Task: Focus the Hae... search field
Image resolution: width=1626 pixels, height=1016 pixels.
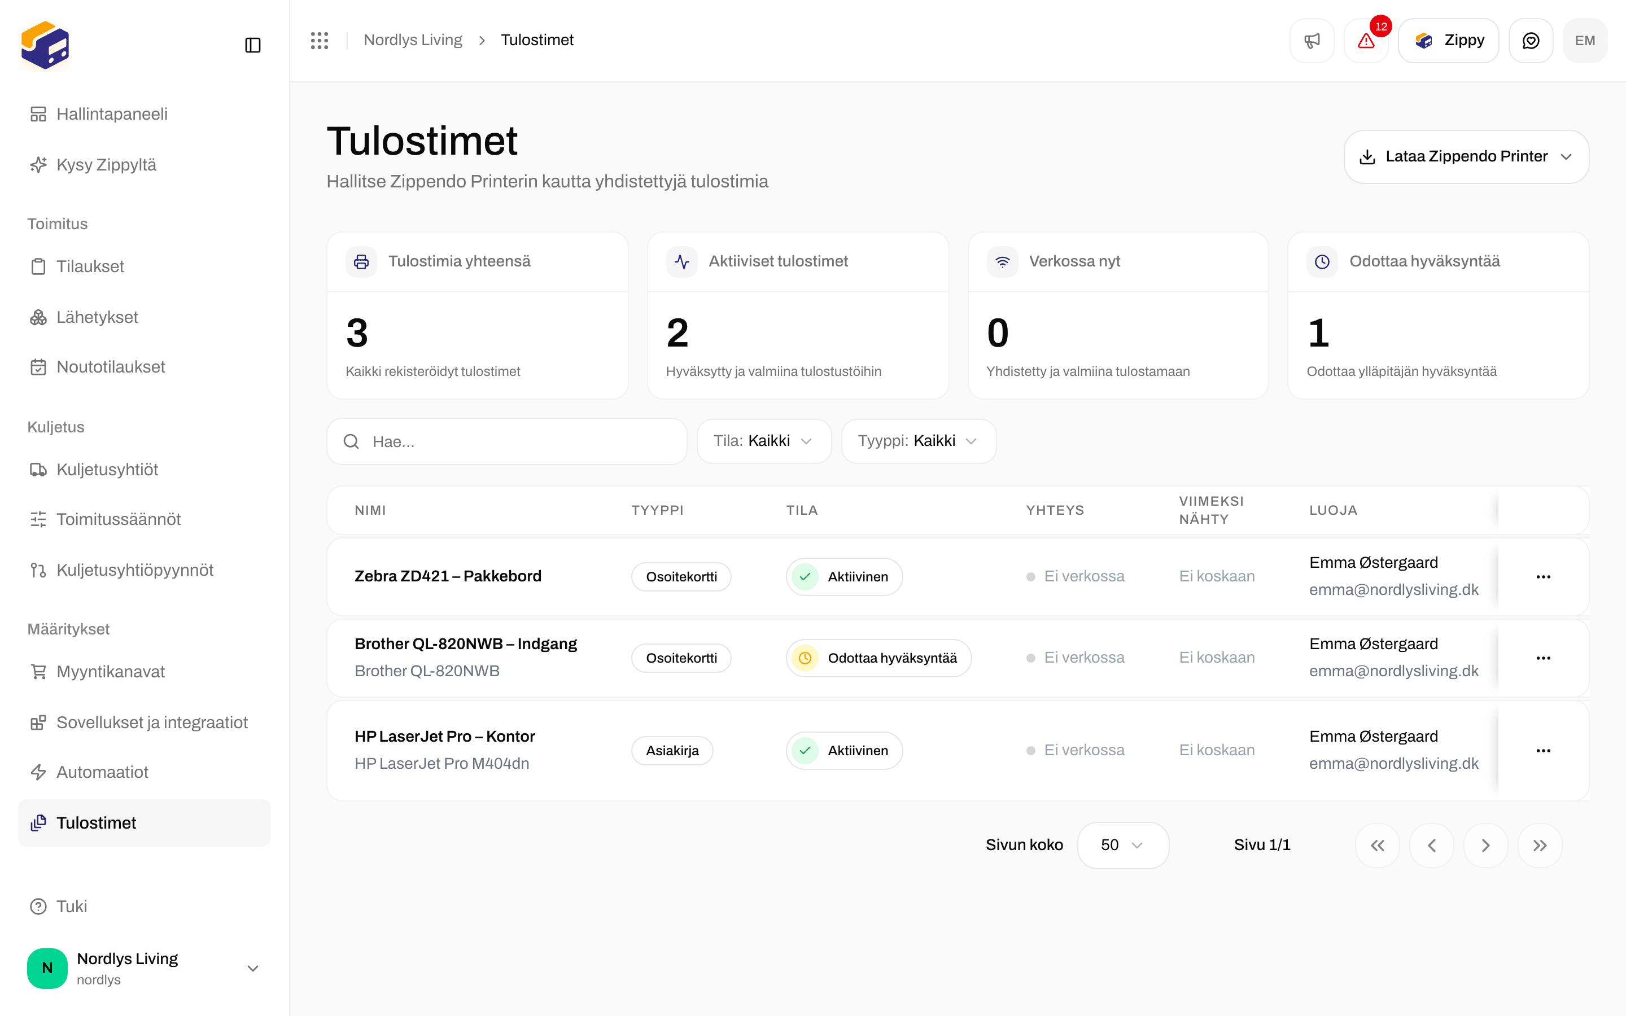Action: pos(506,441)
